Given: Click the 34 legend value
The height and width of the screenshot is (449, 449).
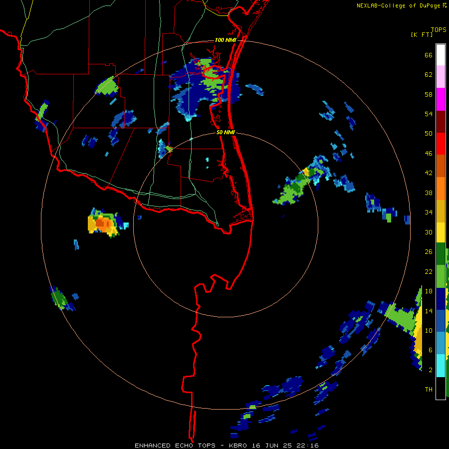Looking at the screenshot, I should tap(429, 213).
